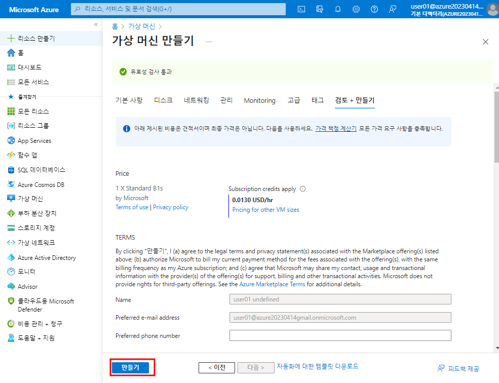499x383 pixels.
Task: Focus the resource search box
Action: (x=178, y=9)
